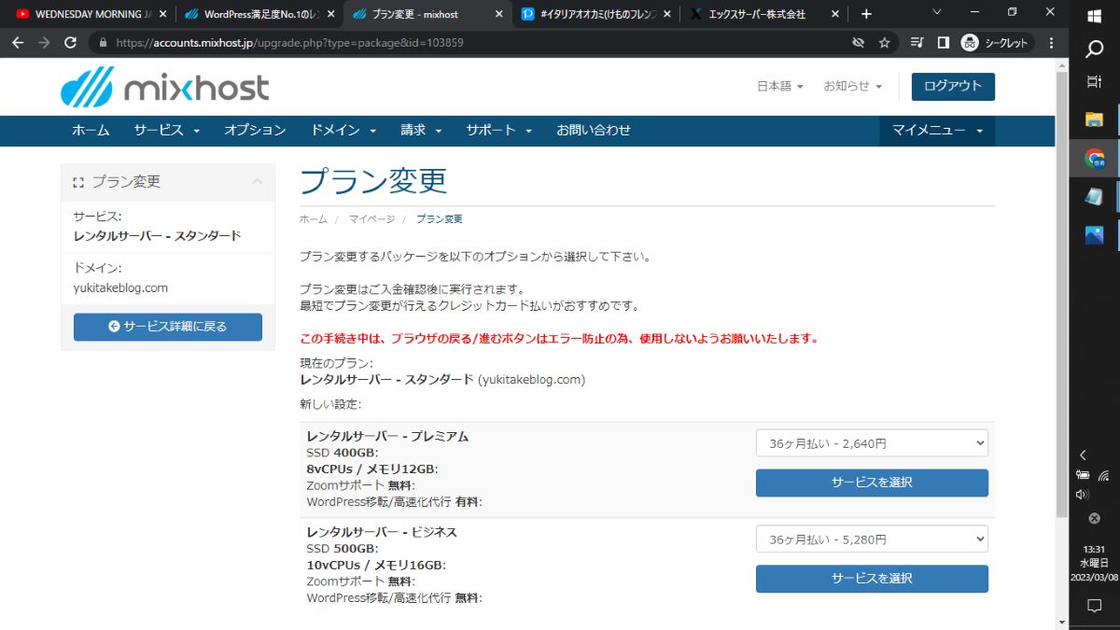This screenshot has height=630, width=1120.
Task: Open Windows search from the taskbar
Action: [x=1095, y=49]
